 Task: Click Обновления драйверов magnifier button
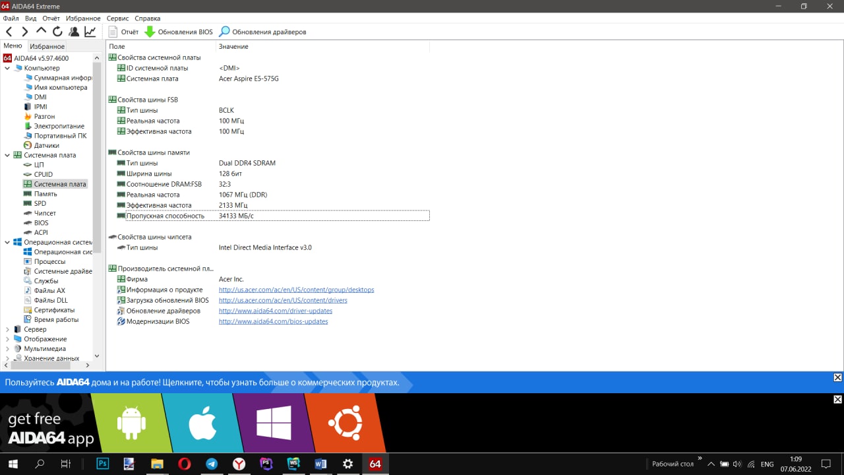262,32
